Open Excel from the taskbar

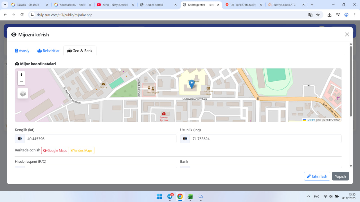[190, 196]
